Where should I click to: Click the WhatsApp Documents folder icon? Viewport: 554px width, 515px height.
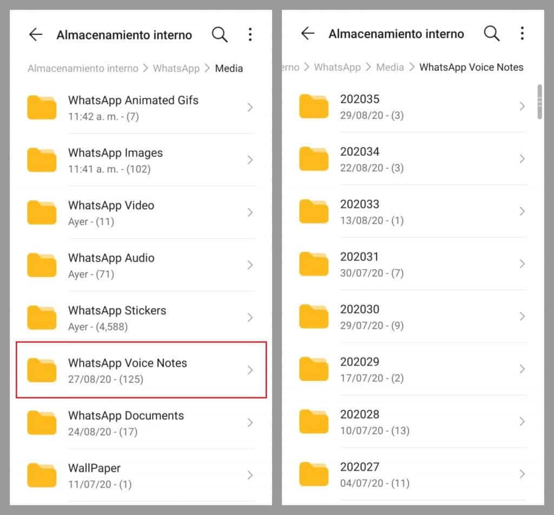pos(42,422)
